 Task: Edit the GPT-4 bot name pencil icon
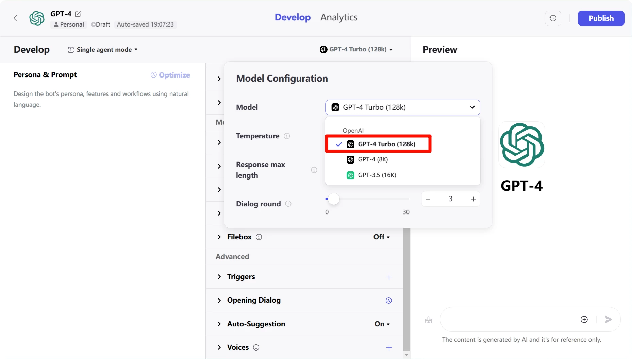pos(78,14)
